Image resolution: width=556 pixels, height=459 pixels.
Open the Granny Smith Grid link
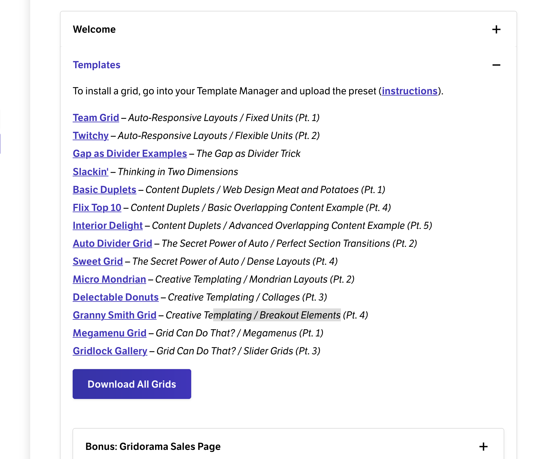point(114,315)
